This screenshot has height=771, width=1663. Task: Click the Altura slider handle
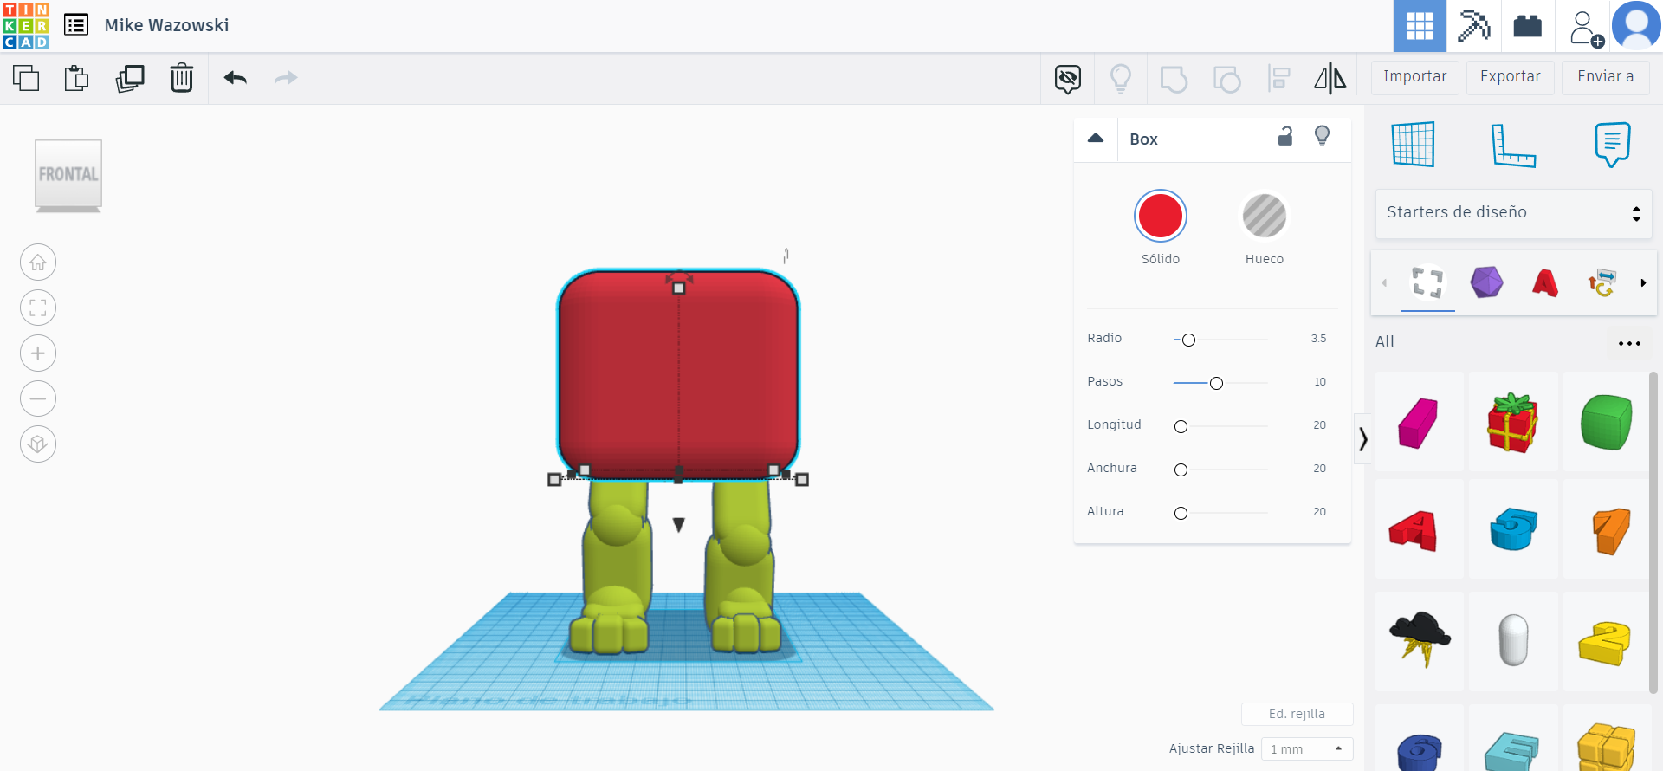pyautogui.click(x=1181, y=513)
